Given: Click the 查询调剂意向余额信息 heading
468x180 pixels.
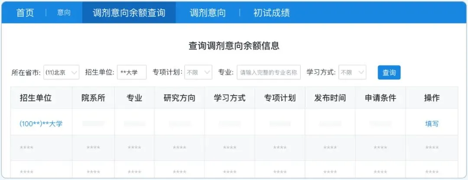Looking at the screenshot, I should pos(234,46).
